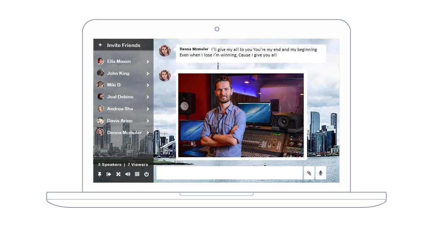Select Miki D in the friends list

(114, 85)
